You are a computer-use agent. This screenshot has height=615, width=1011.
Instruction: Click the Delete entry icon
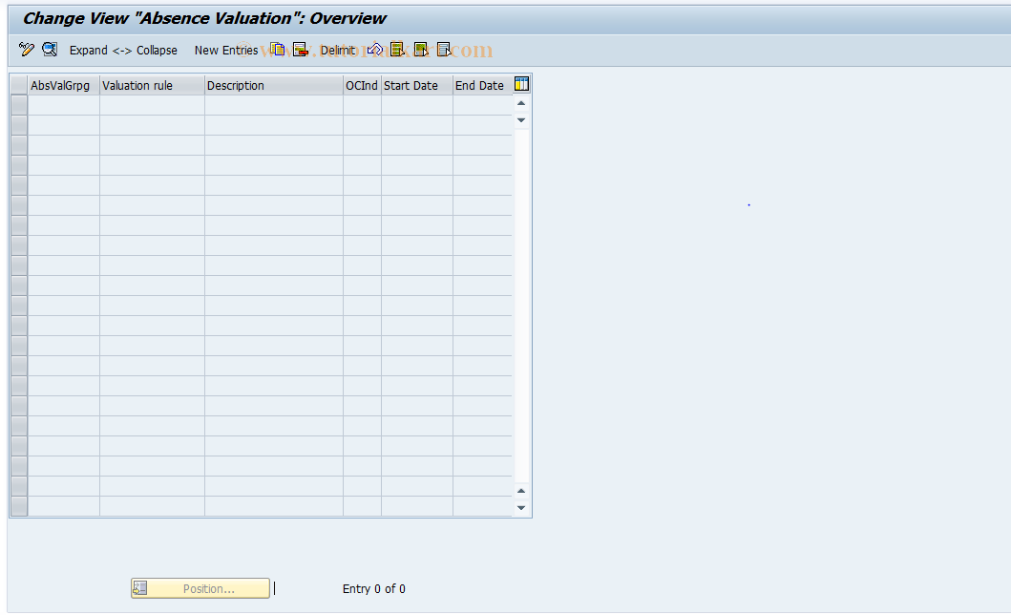coord(301,50)
